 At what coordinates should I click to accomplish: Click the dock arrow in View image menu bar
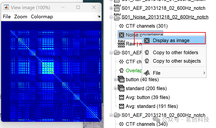99,16
